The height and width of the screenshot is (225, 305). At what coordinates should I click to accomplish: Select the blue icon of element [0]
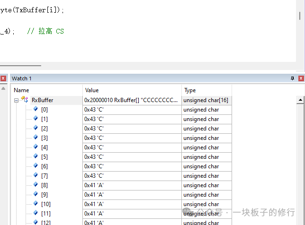point(36,109)
